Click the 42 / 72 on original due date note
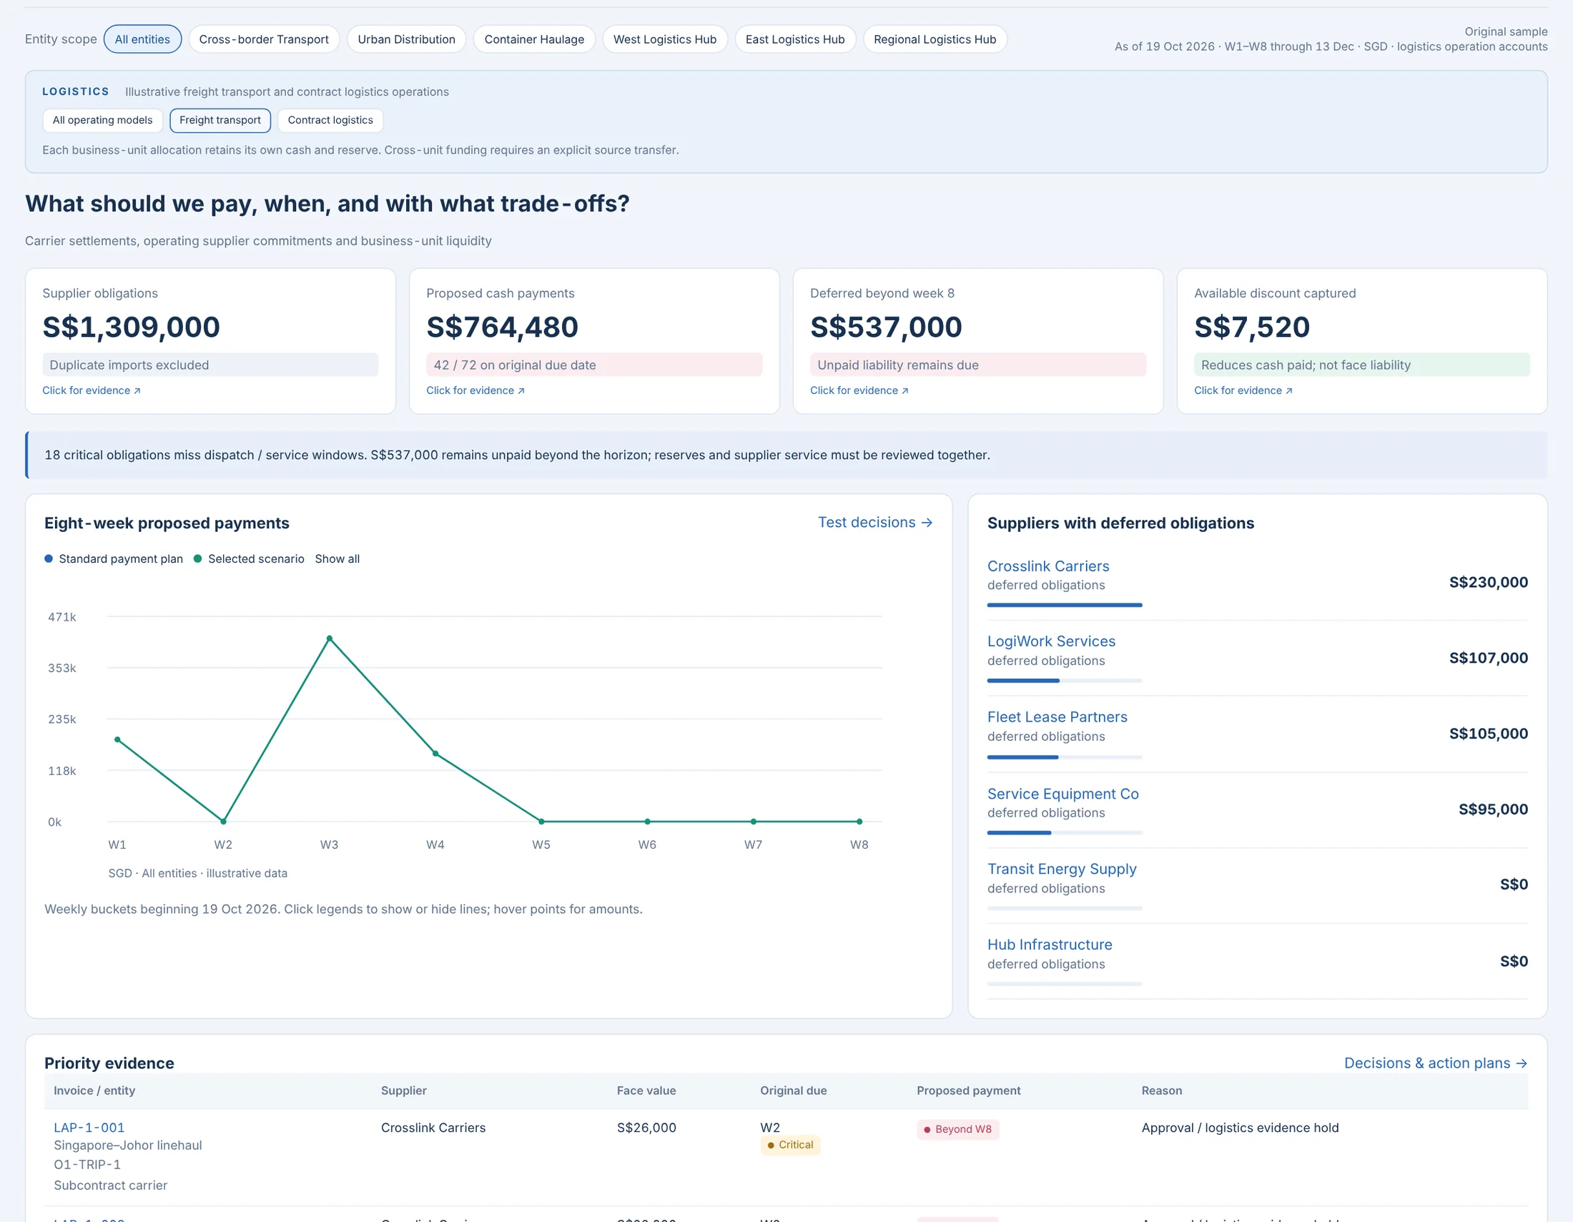Viewport: 1573px width, 1222px height. 593,365
